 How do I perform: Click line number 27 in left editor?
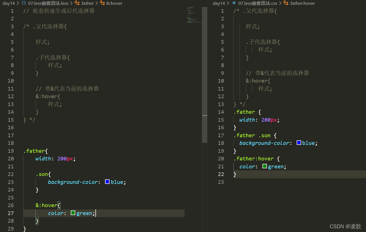tap(10, 213)
